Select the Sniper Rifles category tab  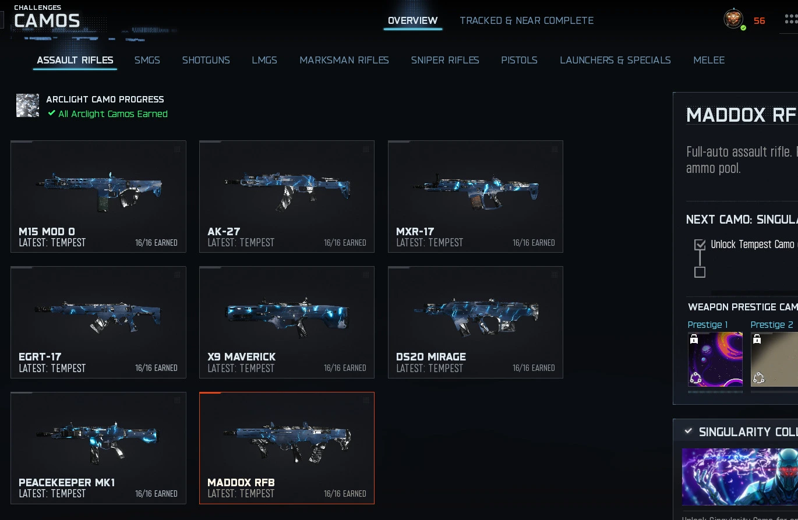(x=445, y=60)
